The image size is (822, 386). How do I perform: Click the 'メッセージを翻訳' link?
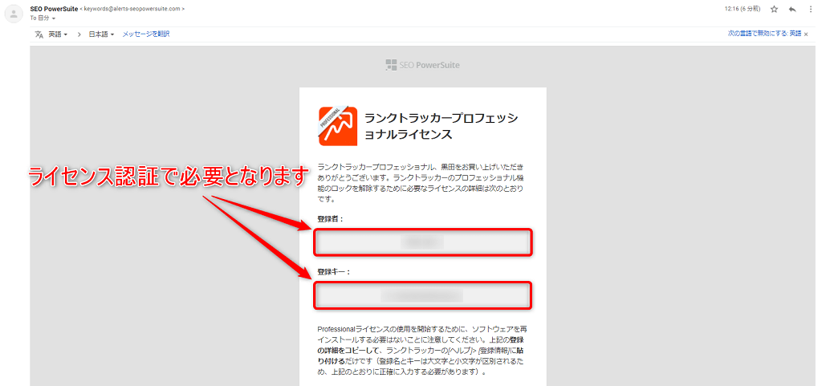(x=145, y=35)
